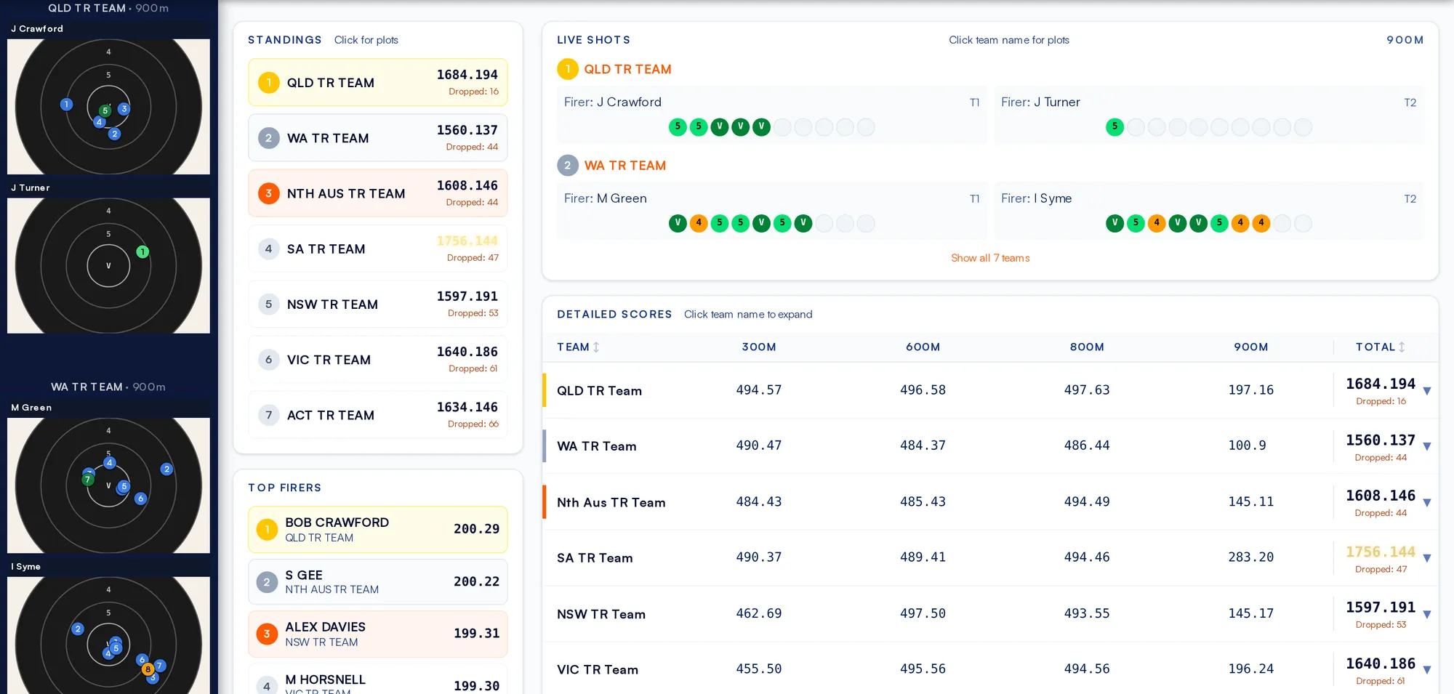Click shot 1 marker on J Turner target
1454x694 pixels.
click(142, 252)
